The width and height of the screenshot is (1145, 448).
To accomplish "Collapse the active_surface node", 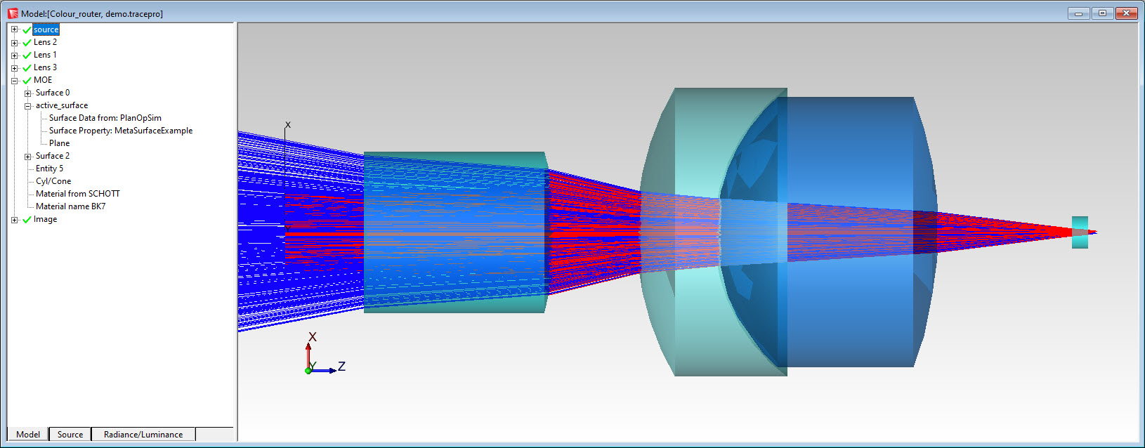I will (x=28, y=106).
